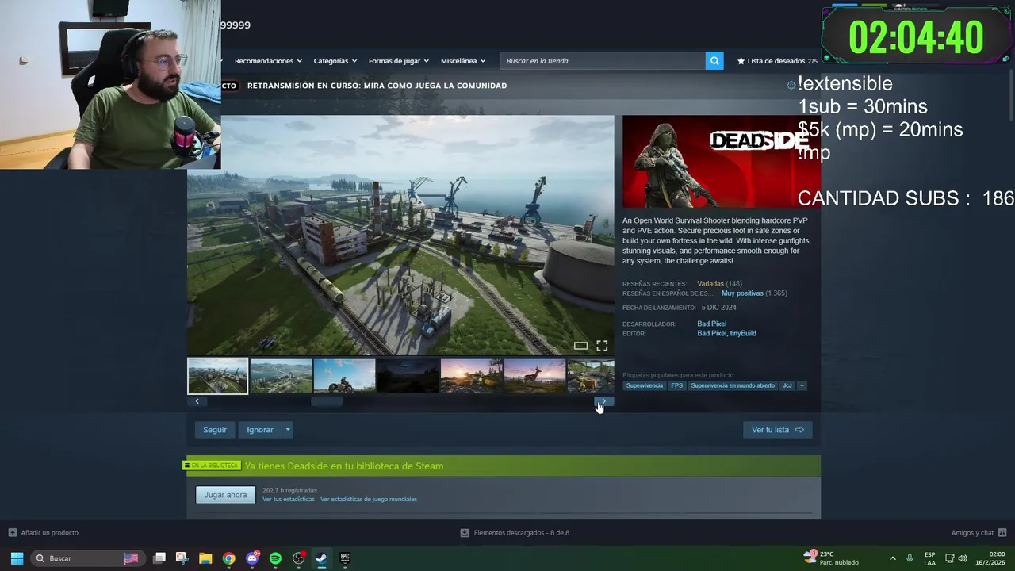Open OBS Studio from the taskbar

pos(299,558)
